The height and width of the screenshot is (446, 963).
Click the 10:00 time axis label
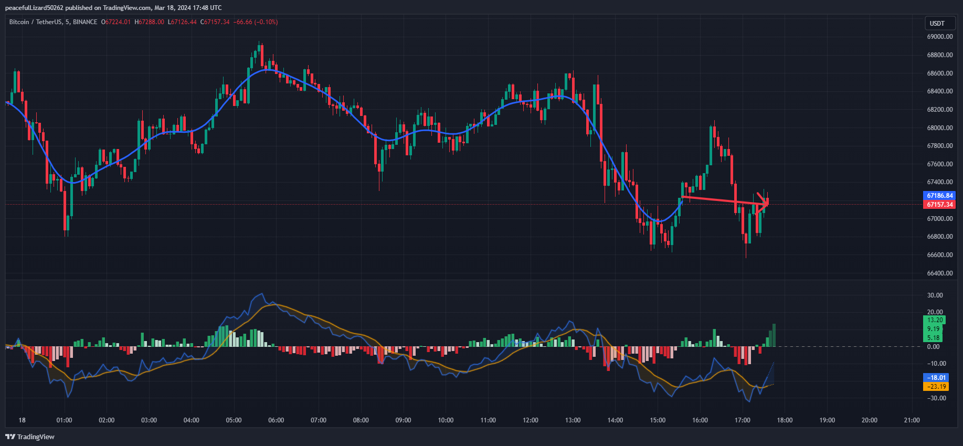point(446,420)
